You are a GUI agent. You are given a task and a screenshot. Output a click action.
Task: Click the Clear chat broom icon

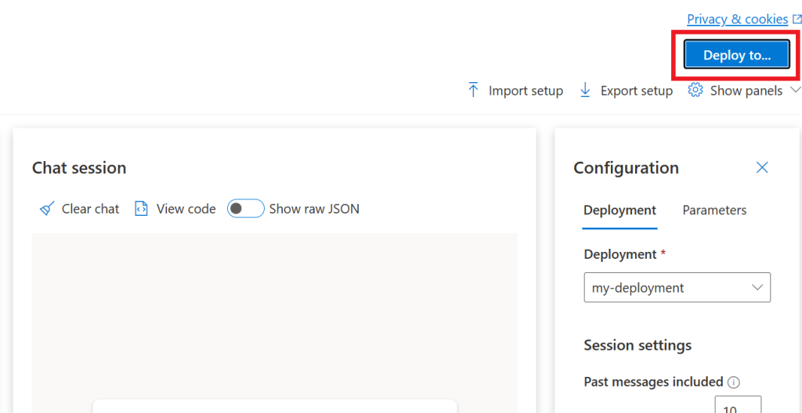click(48, 209)
